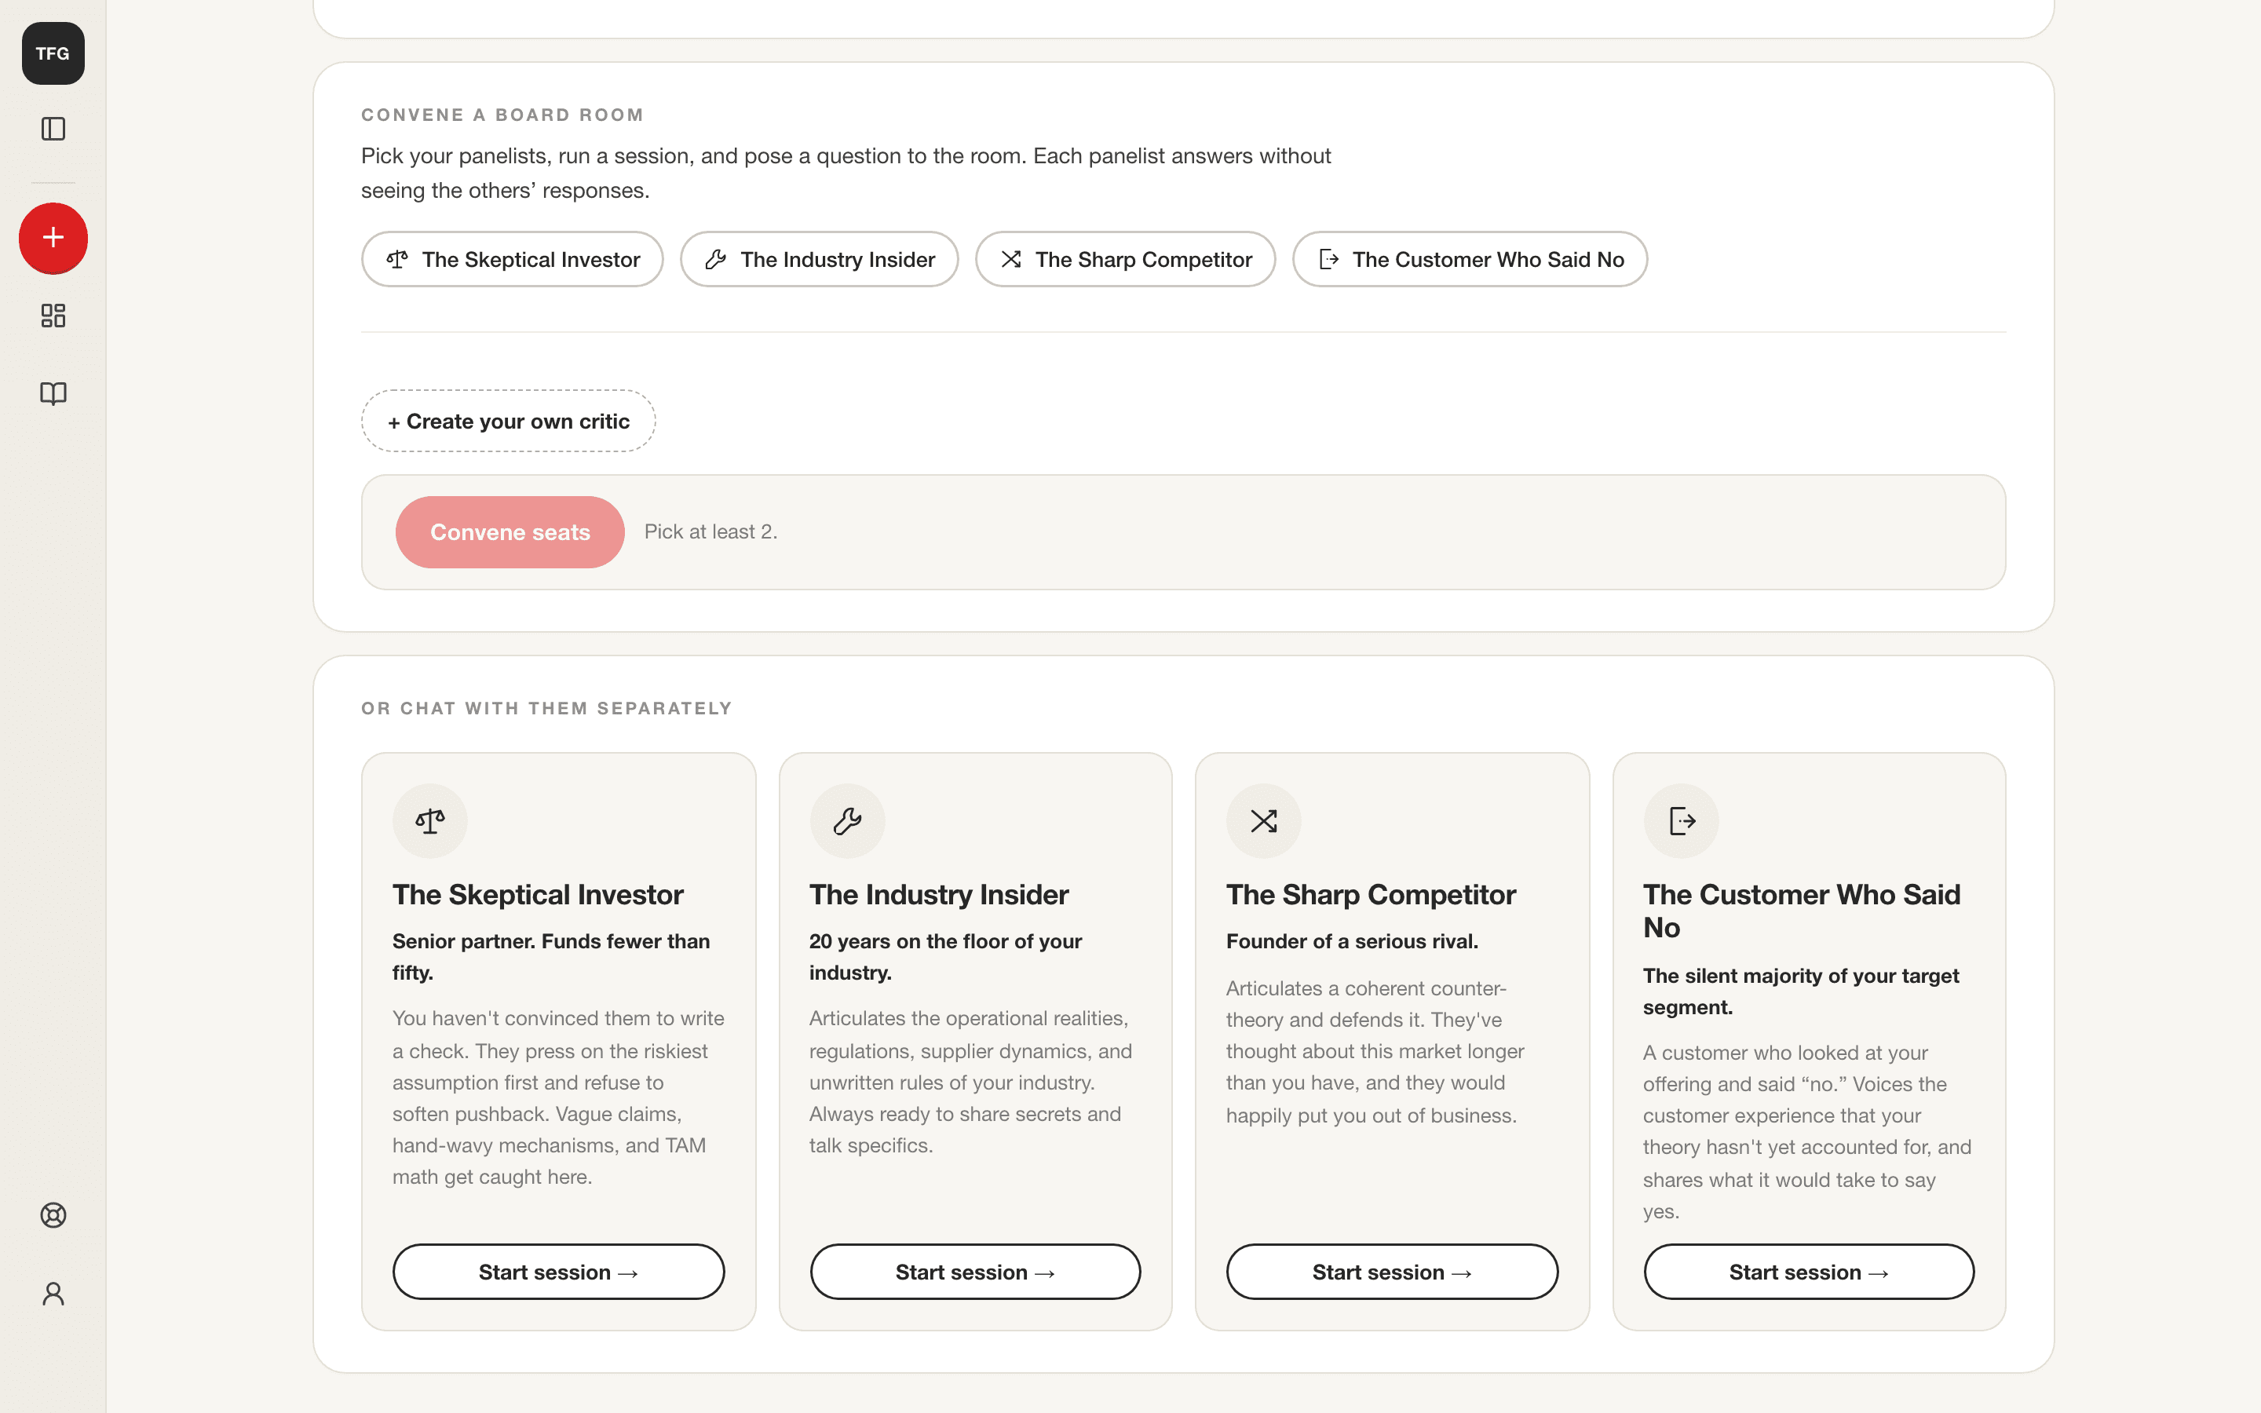The image size is (2261, 1413).
Task: Click the Customer Who Said No exit icon
Action: coord(1681,820)
